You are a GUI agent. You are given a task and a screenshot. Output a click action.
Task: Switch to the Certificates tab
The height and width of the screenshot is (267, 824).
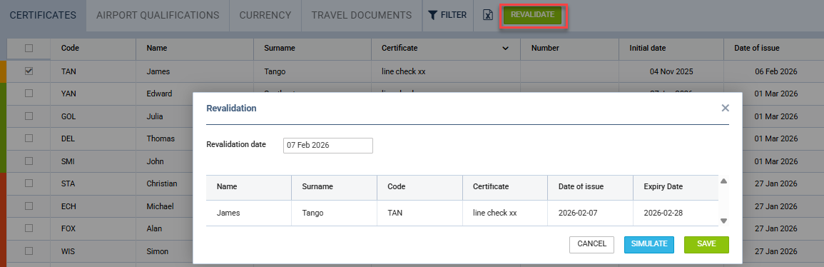click(x=43, y=15)
